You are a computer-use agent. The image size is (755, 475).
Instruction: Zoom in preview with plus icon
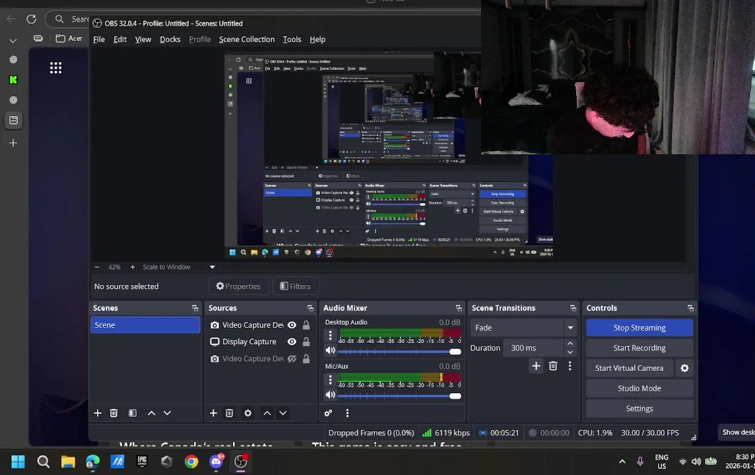(133, 267)
